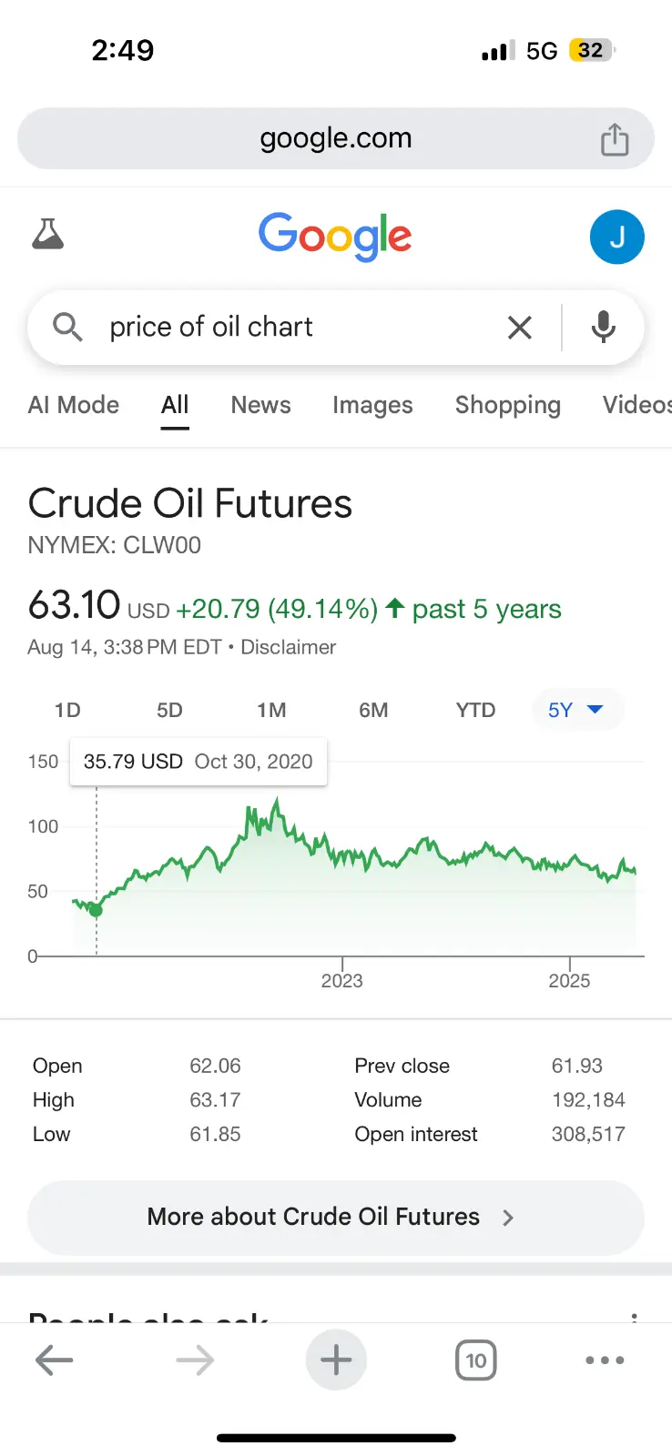Open Search Labs flask icon
This screenshot has width=672, height=1456.
[48, 235]
